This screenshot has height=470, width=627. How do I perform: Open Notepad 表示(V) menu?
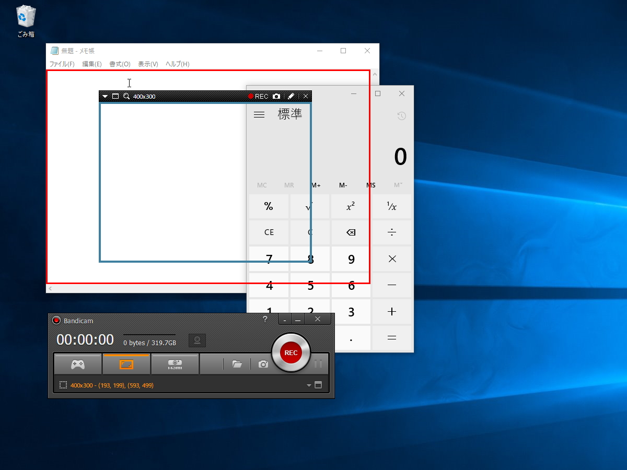point(148,64)
